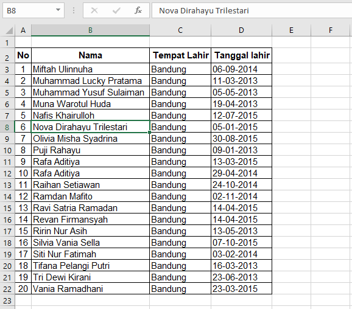Screen dimensions: 352x309
Task: Select column E header
Action: (291, 30)
